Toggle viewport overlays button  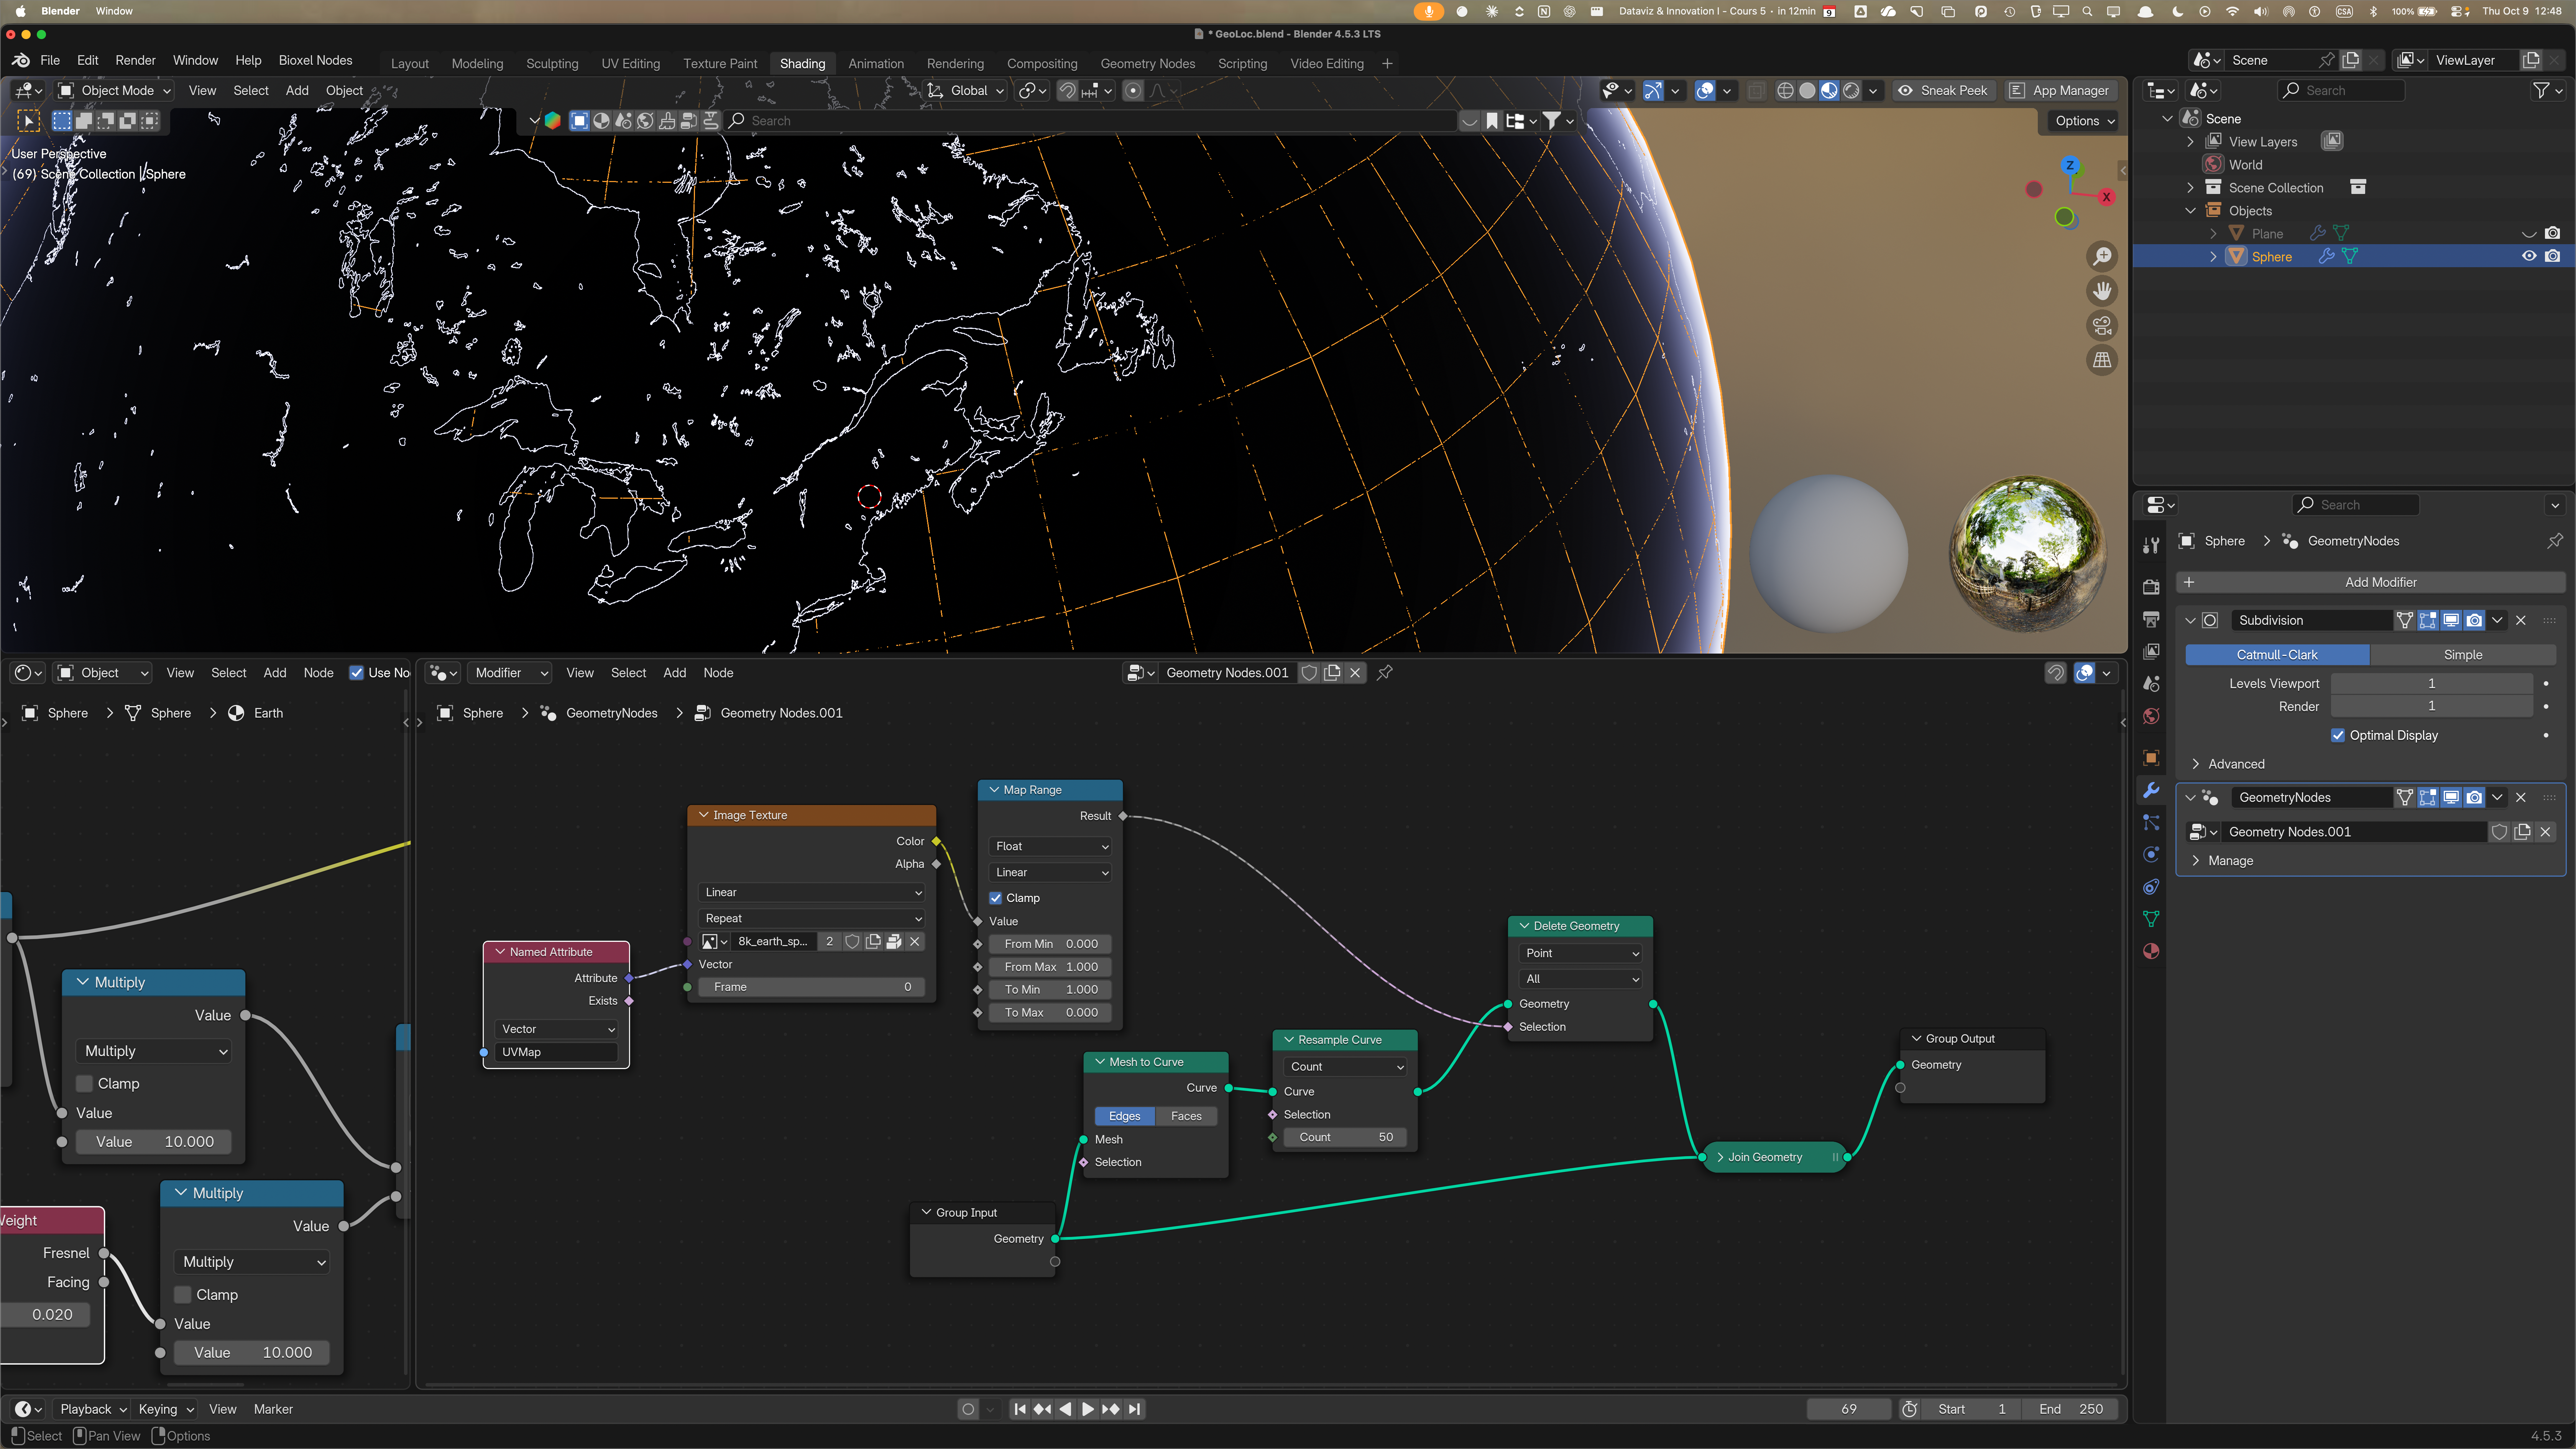pos(1705,91)
